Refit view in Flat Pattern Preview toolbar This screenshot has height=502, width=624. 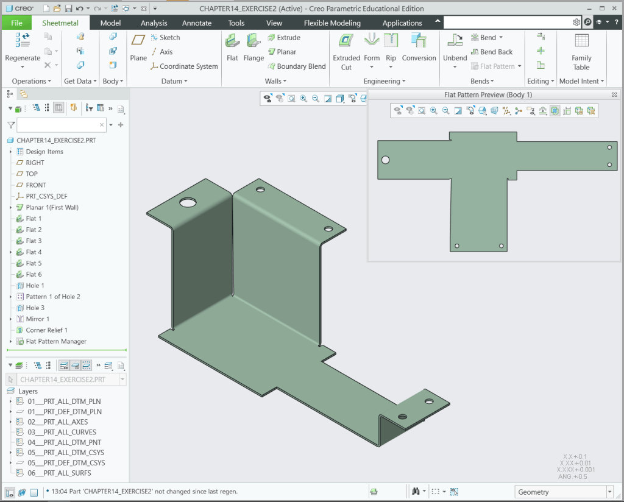point(422,111)
